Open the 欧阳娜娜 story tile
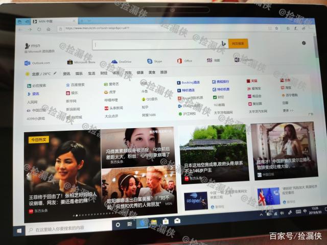This screenshot has width=327, height=245. tap(139, 191)
